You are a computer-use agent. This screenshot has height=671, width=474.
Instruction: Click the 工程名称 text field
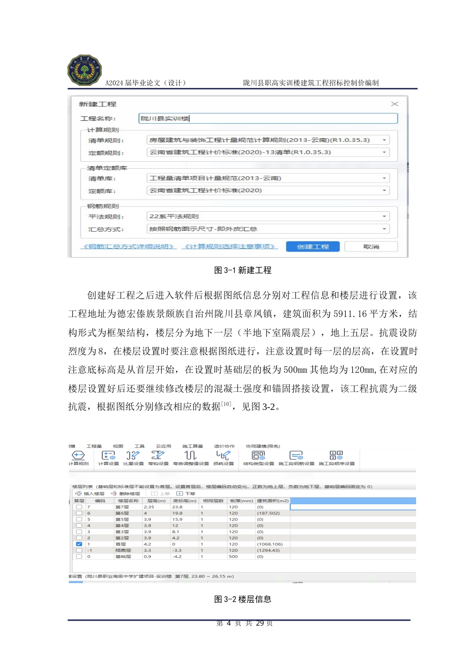[268, 118]
